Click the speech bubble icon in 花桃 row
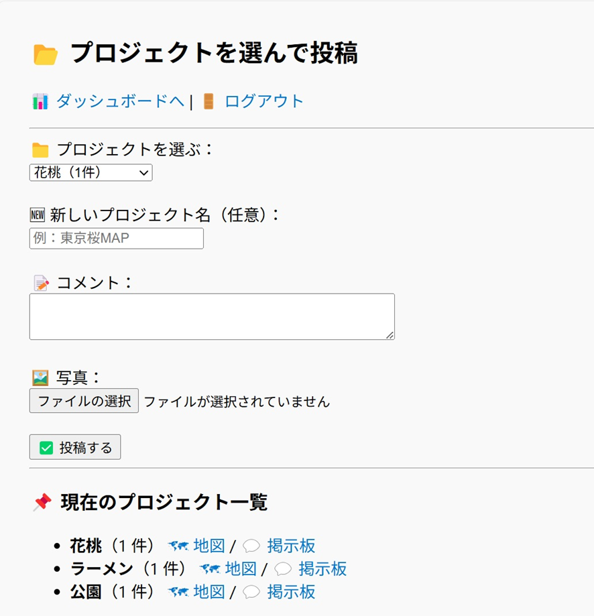 pyautogui.click(x=251, y=546)
